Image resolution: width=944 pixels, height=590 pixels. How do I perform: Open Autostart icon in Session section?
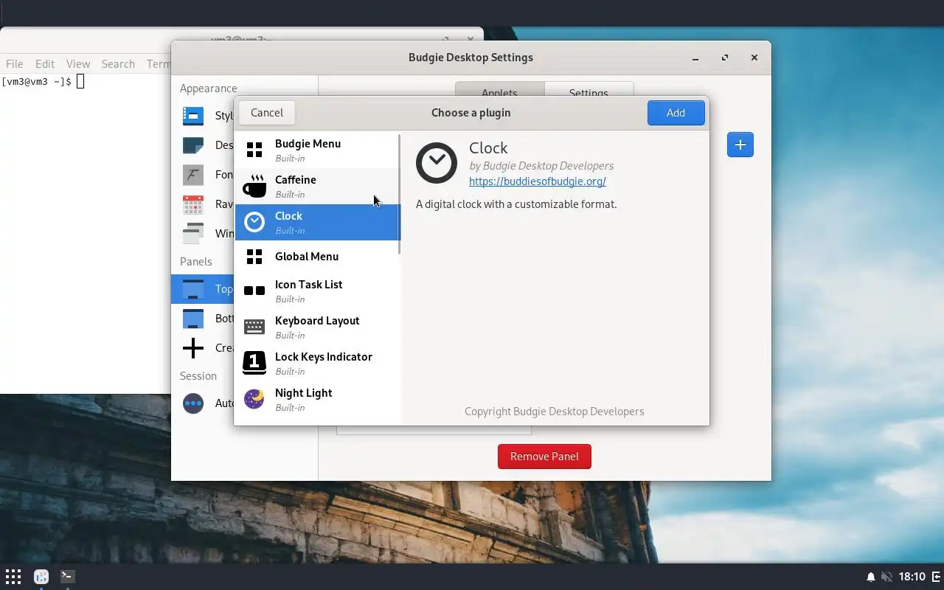193,403
